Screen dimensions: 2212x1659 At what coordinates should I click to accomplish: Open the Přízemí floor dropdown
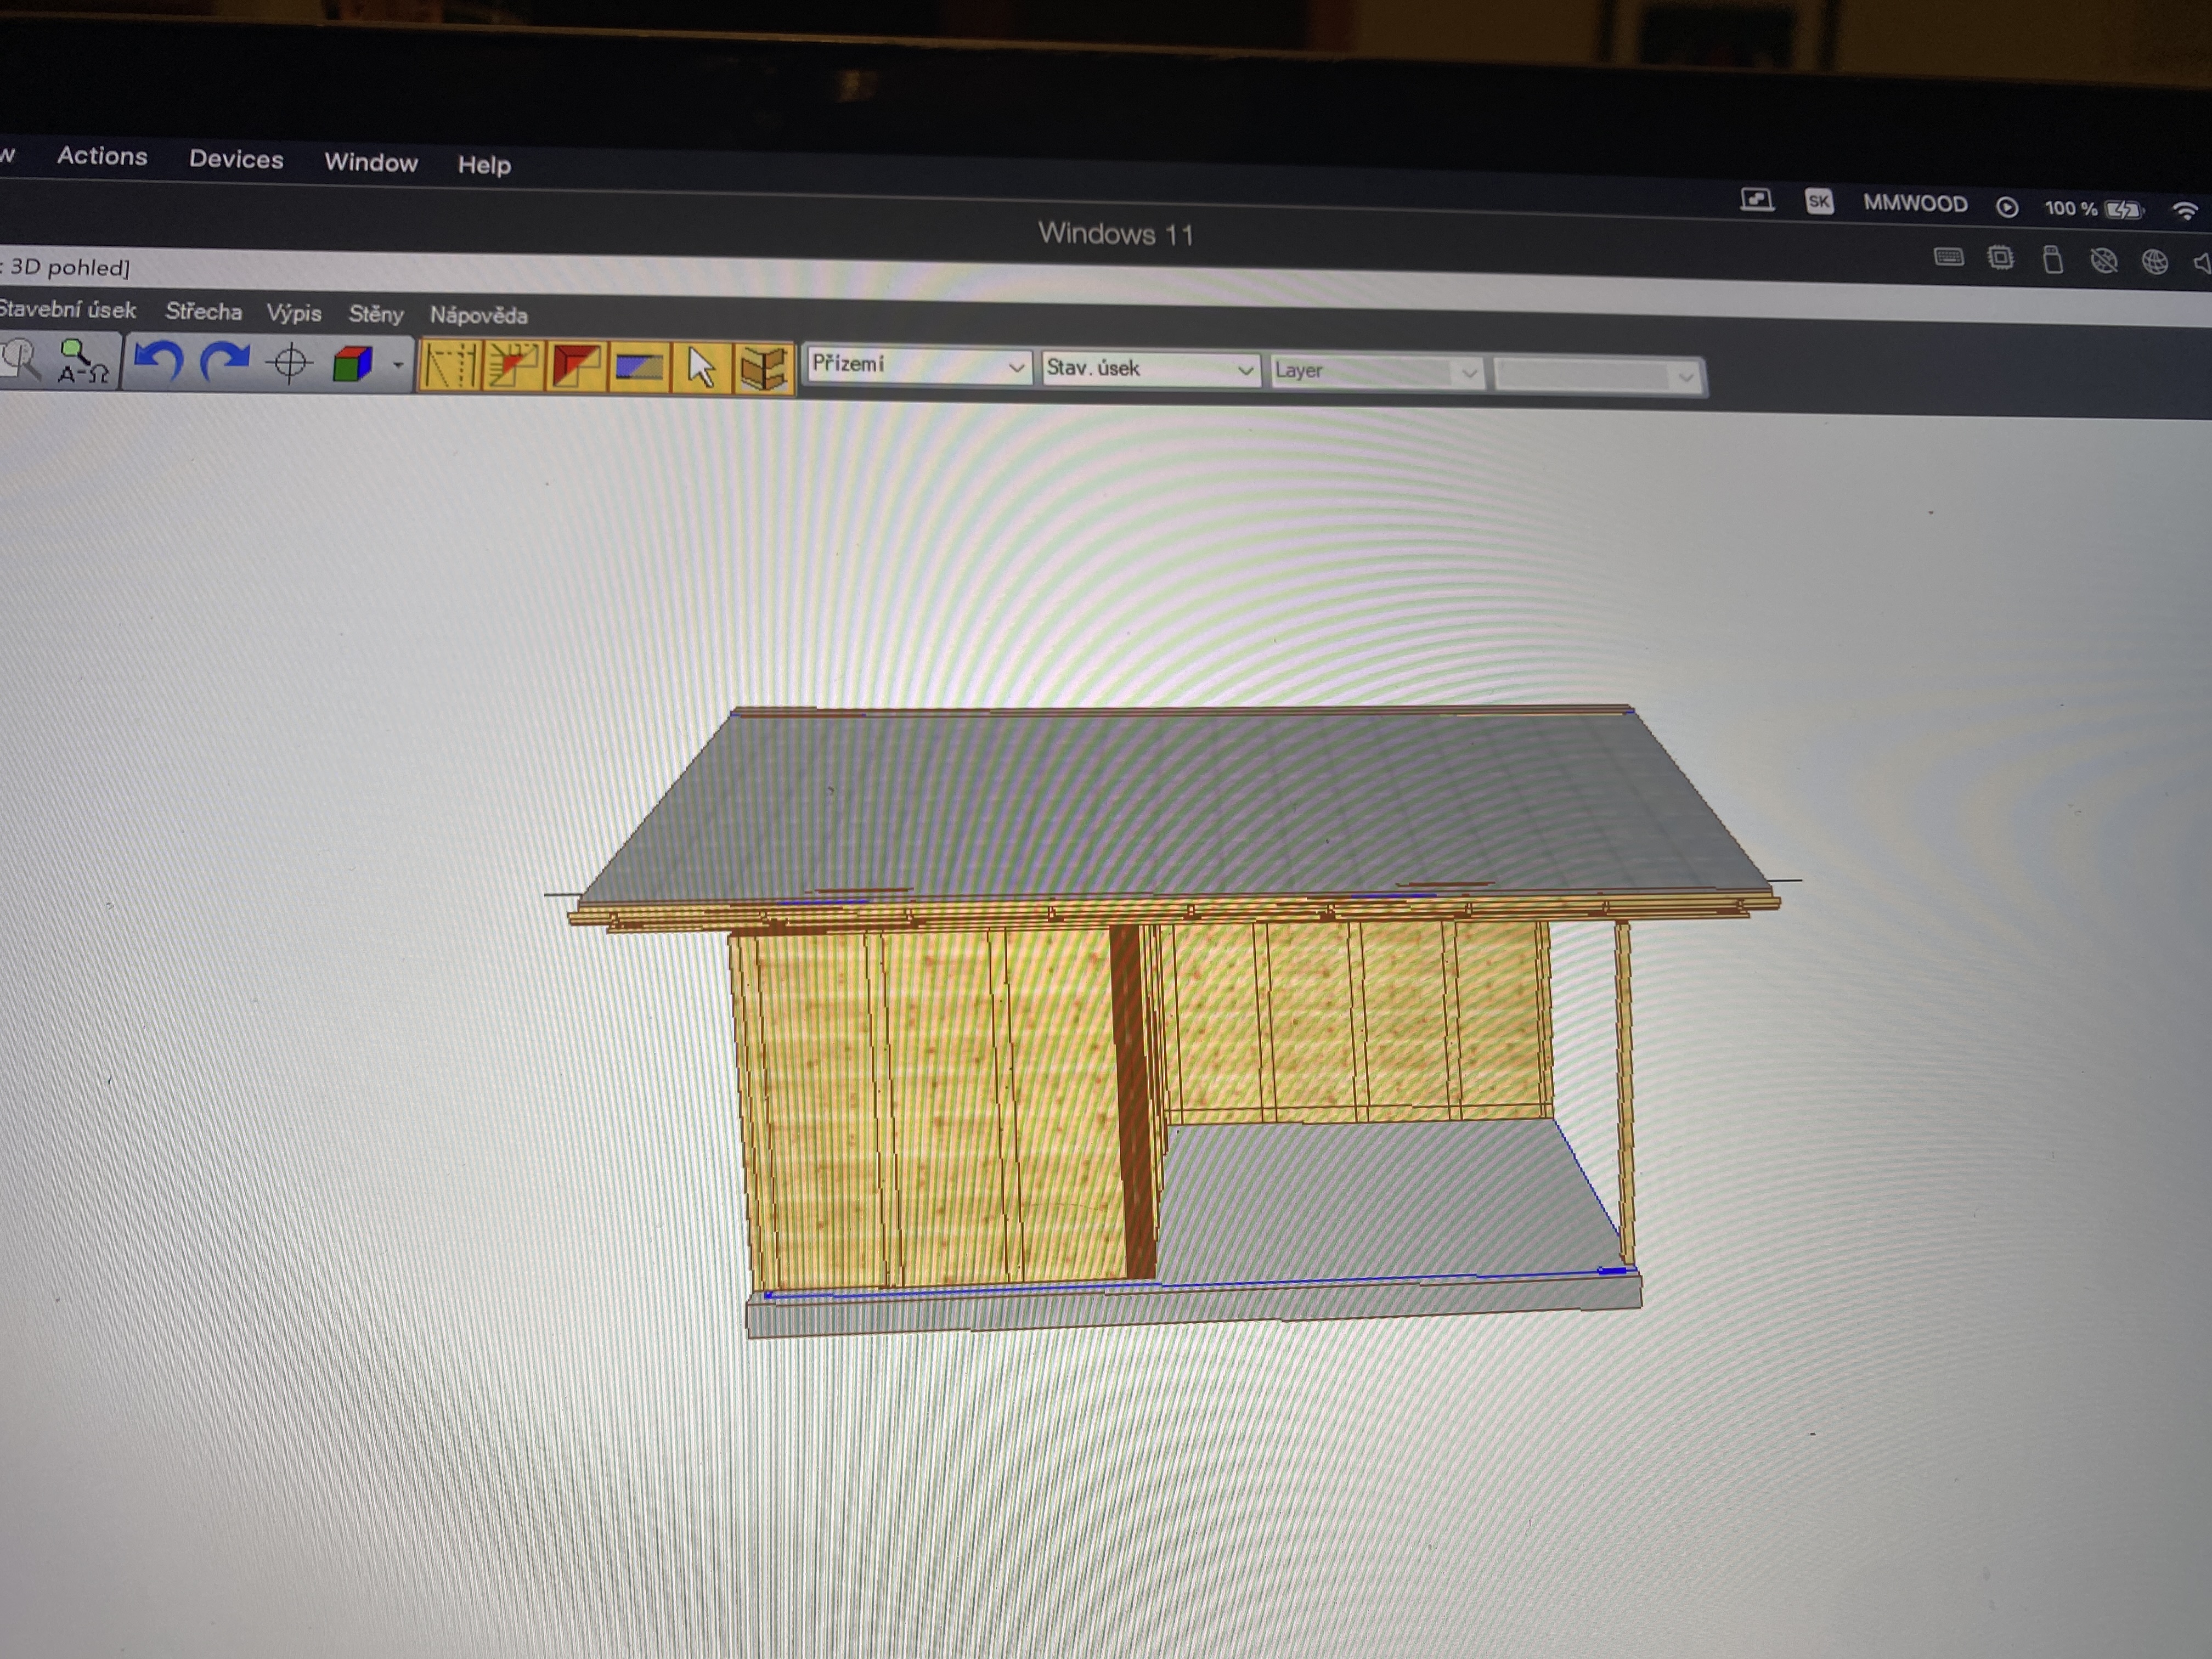[x=919, y=365]
